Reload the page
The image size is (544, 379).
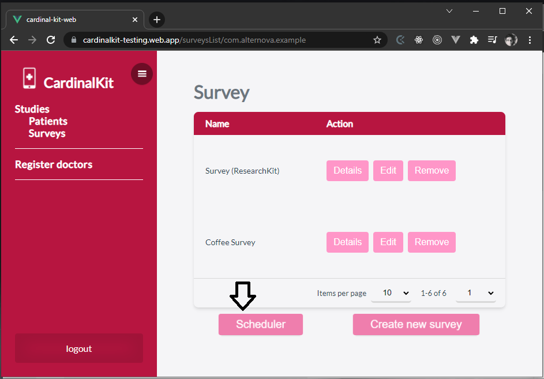pyautogui.click(x=51, y=40)
